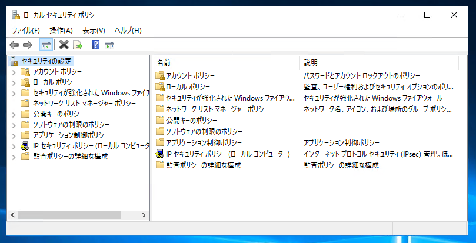Select ネットワーク リスト マネージャー ポリシー name in the list
Viewport: 476px width, 243px height.
coord(217,109)
